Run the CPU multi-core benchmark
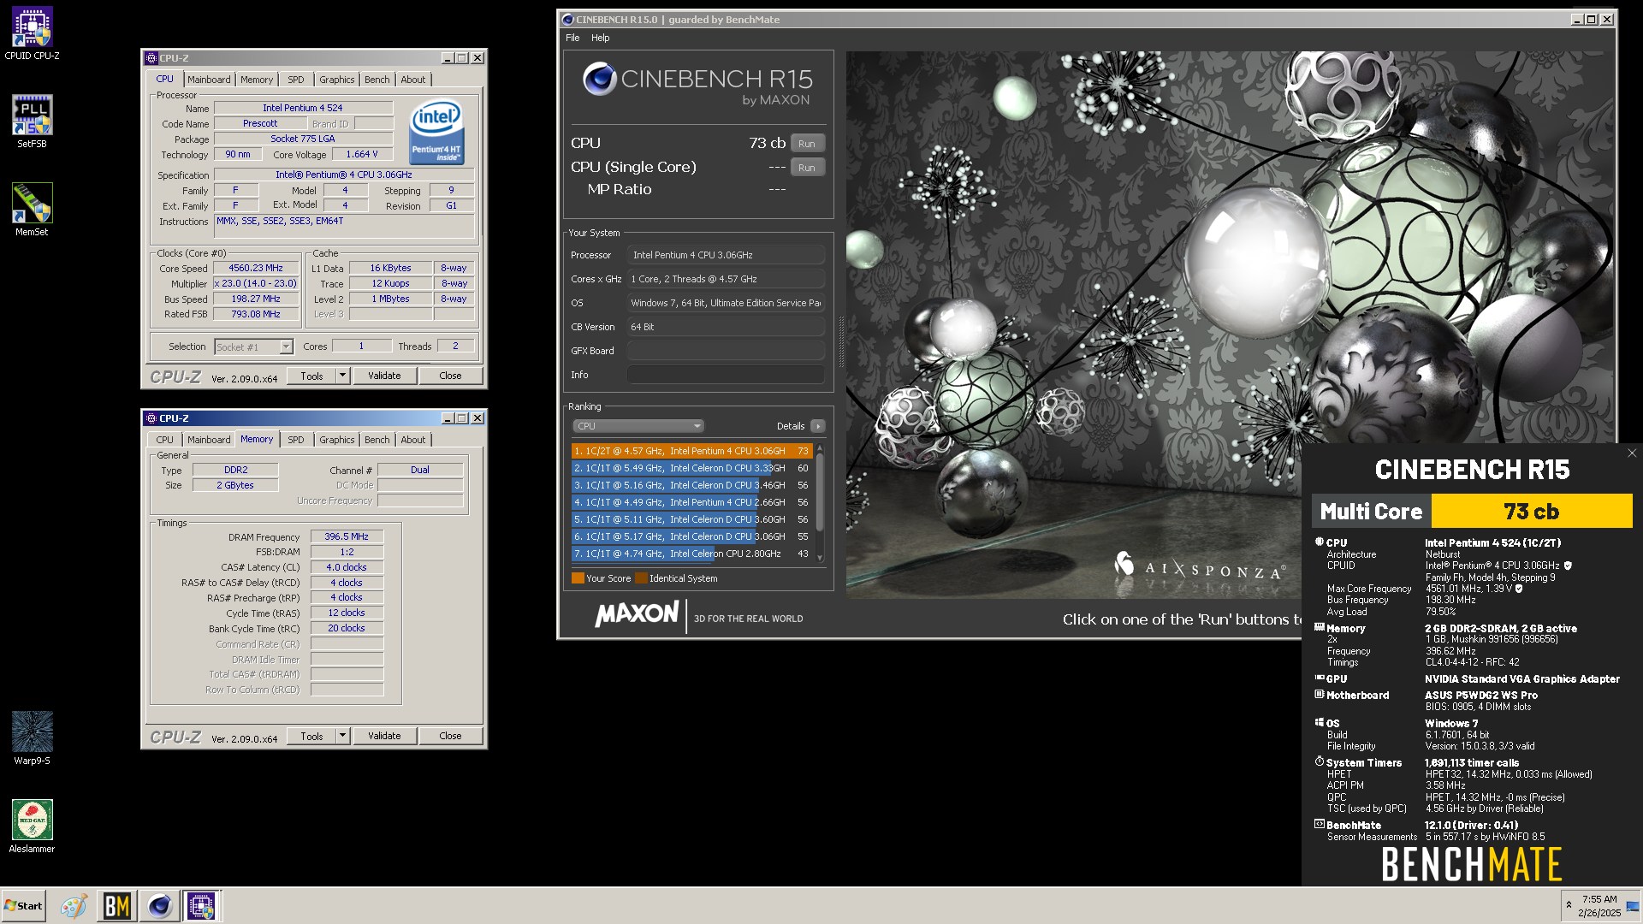The height and width of the screenshot is (924, 1643). [x=807, y=144]
